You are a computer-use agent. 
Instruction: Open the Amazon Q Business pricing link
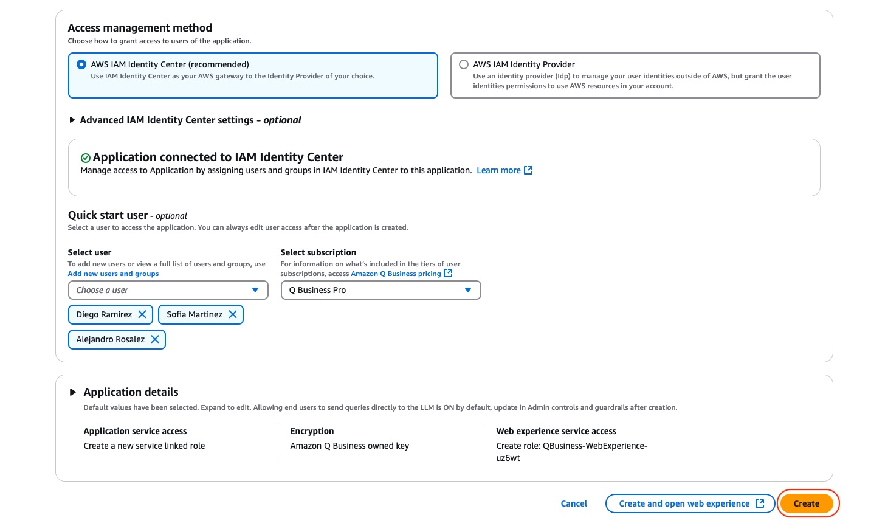click(396, 273)
